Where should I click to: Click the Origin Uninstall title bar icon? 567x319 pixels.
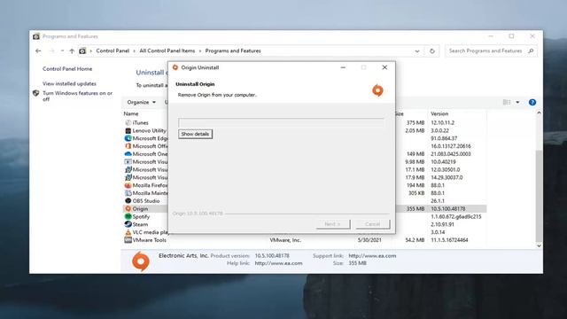pos(175,67)
